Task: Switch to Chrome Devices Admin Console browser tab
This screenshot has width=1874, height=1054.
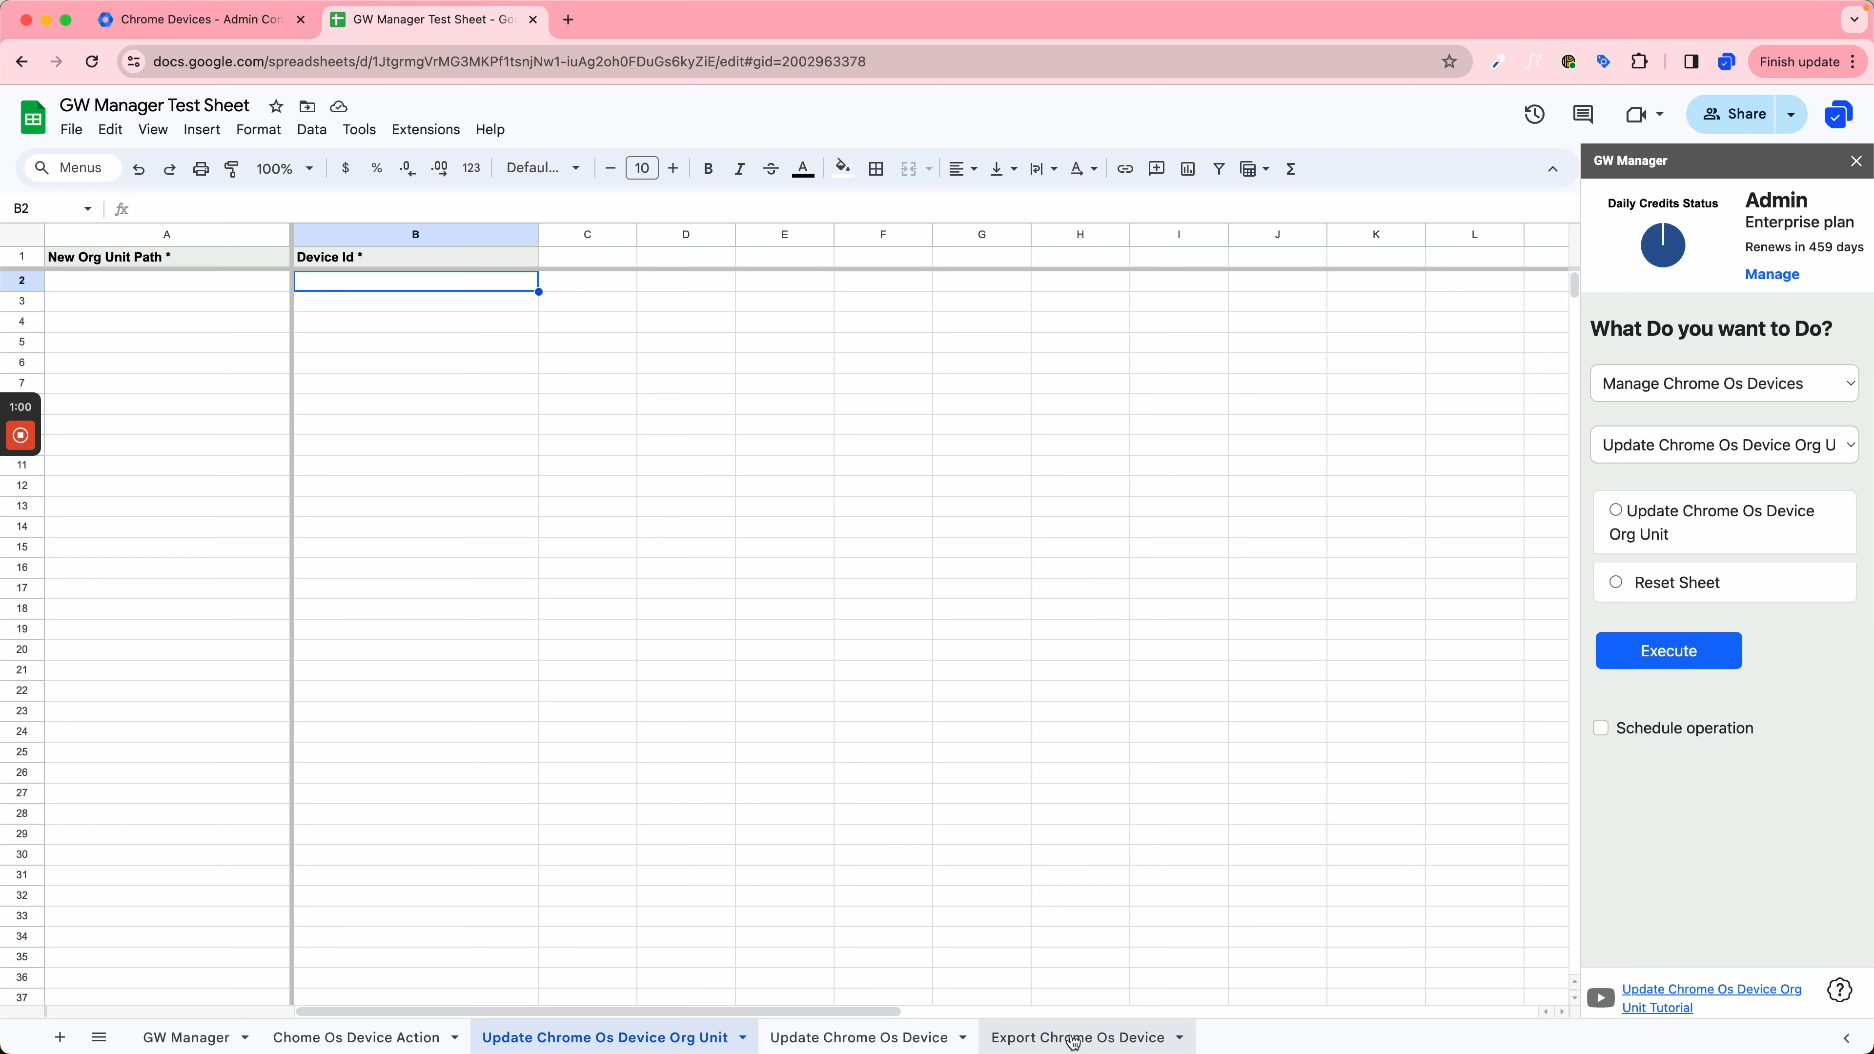Action: coord(202,20)
